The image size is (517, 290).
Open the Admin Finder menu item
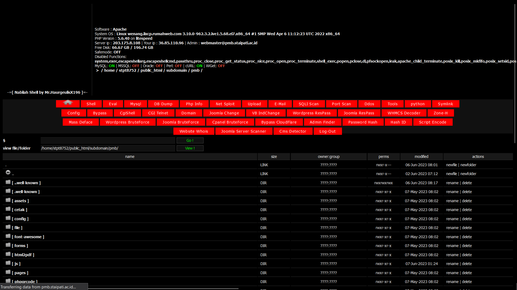coord(323,122)
